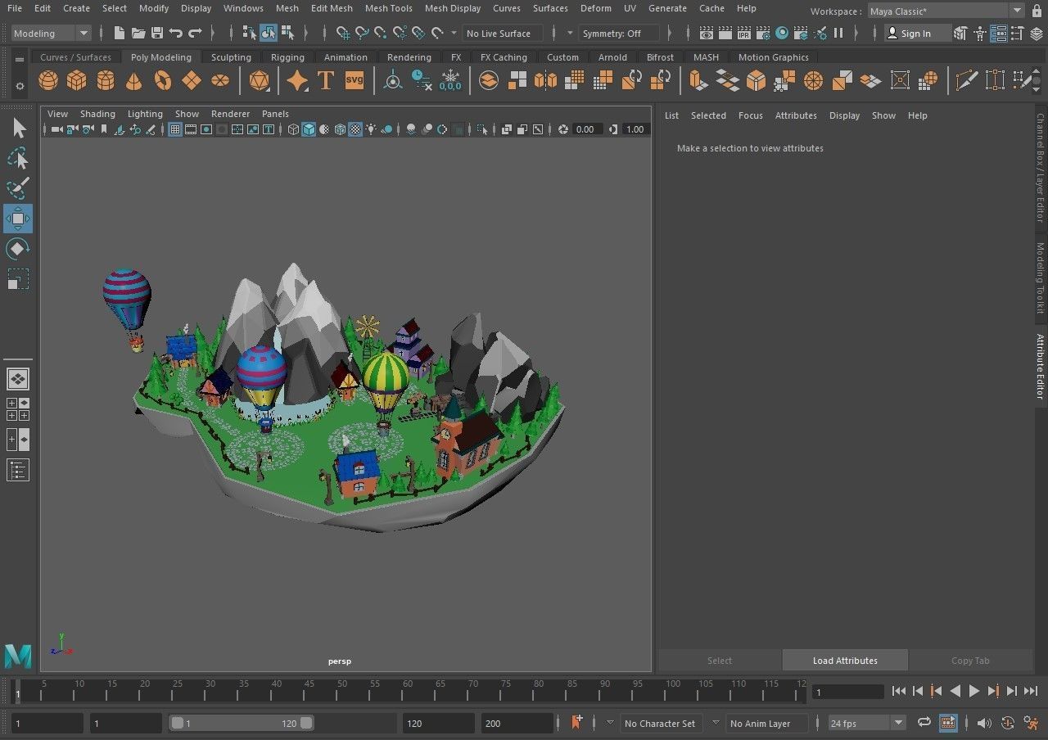The height and width of the screenshot is (740, 1048).
Task: Create a polygon torus from the shelf
Action: [x=163, y=80]
